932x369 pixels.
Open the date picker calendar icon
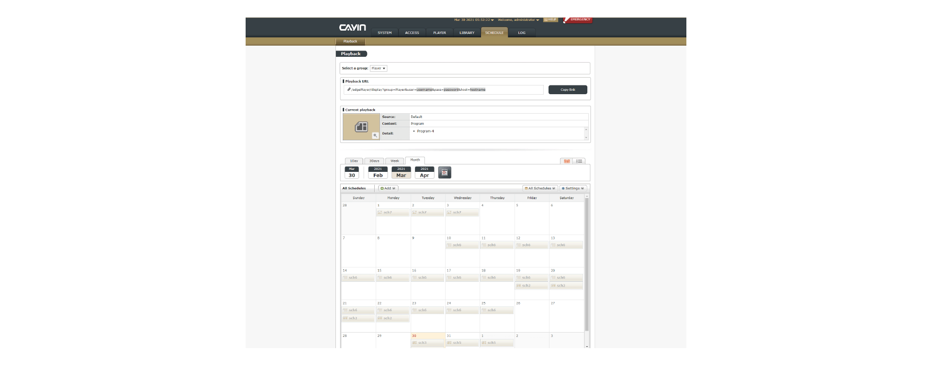click(444, 172)
